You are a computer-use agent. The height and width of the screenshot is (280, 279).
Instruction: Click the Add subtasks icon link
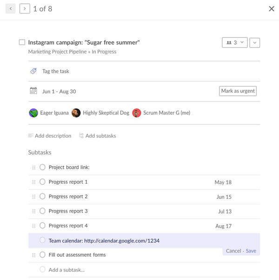pyautogui.click(x=98, y=136)
